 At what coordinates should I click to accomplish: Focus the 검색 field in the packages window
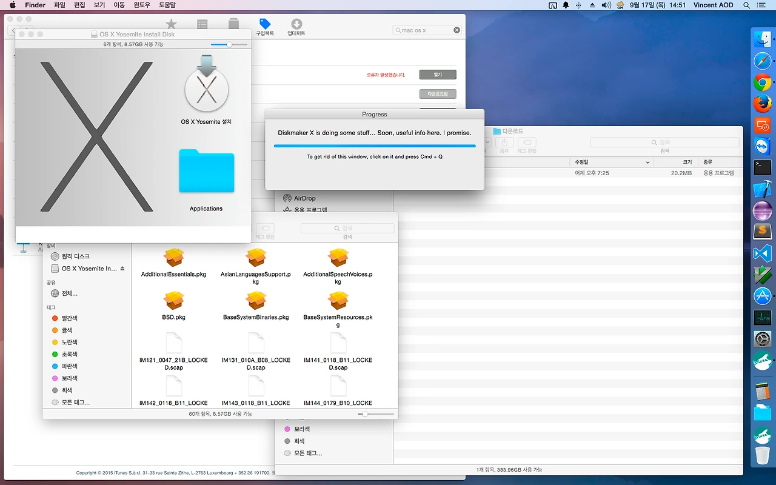[x=347, y=228]
